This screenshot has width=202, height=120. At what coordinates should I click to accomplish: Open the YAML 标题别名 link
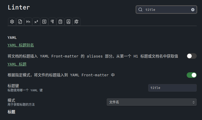click(21, 45)
